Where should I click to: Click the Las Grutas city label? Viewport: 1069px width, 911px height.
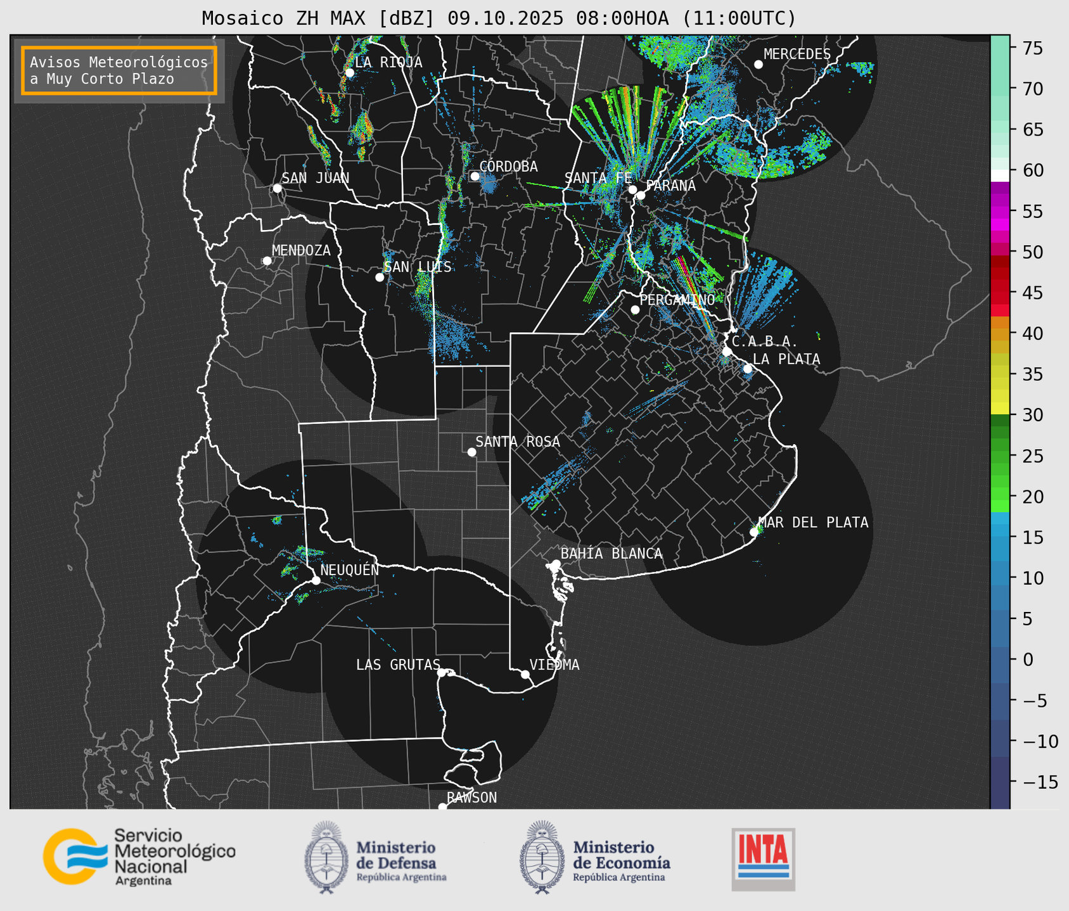click(x=397, y=665)
